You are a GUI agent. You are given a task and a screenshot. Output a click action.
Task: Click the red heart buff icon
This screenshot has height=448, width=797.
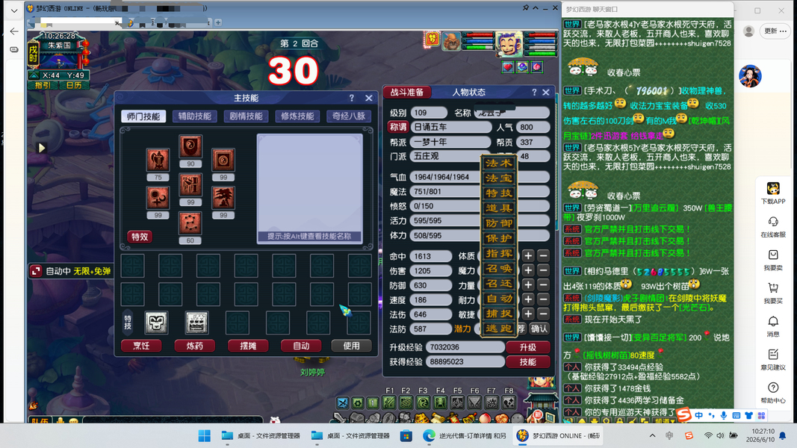click(507, 66)
